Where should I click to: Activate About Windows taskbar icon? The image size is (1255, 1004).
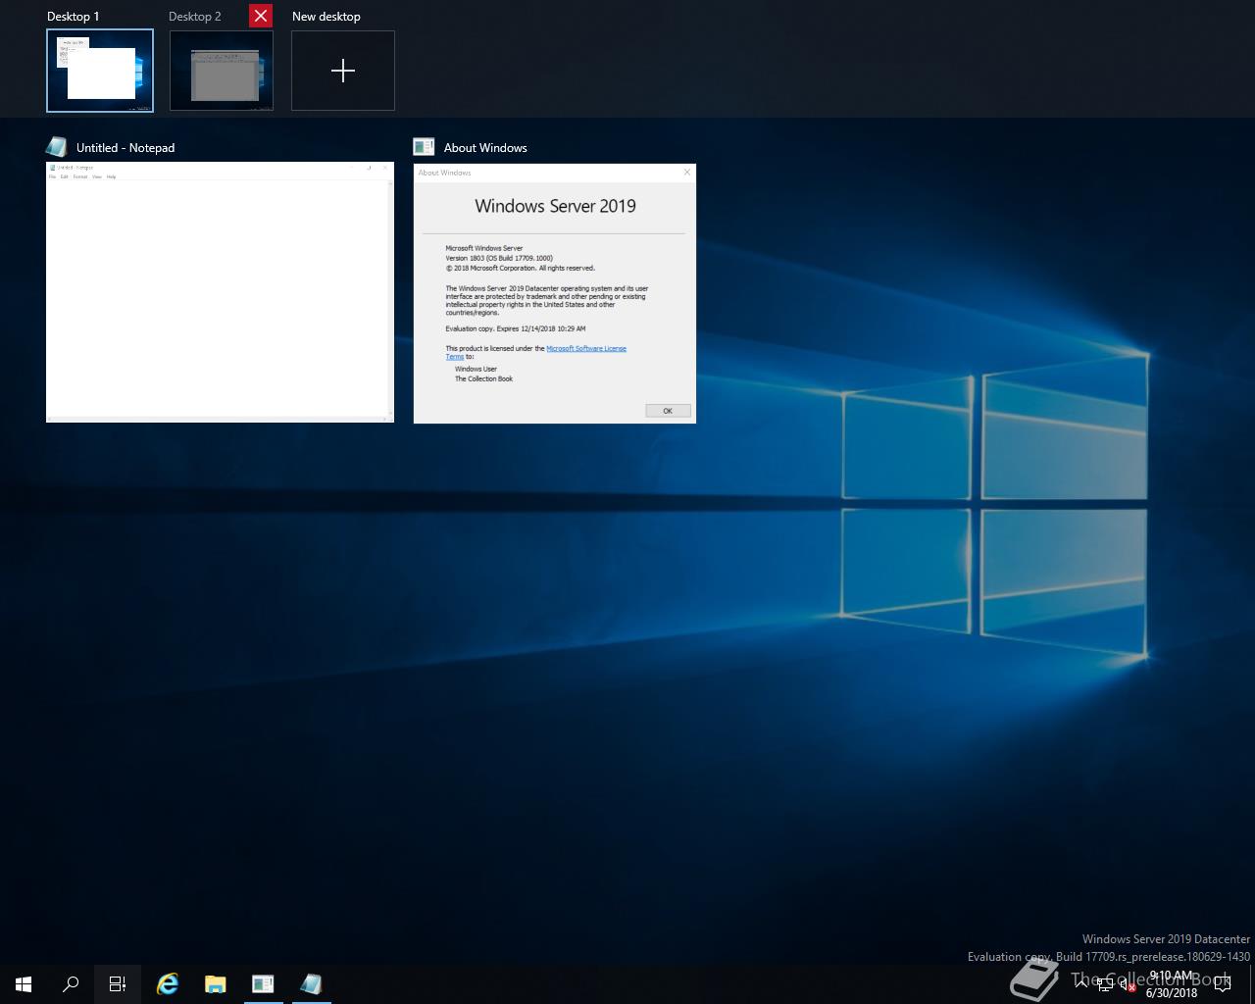[x=263, y=984]
